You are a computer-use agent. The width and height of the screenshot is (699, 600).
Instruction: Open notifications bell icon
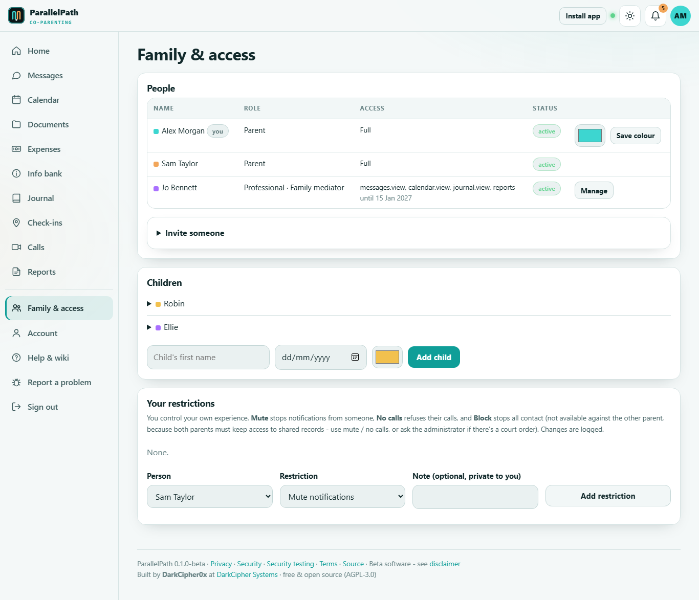[656, 16]
